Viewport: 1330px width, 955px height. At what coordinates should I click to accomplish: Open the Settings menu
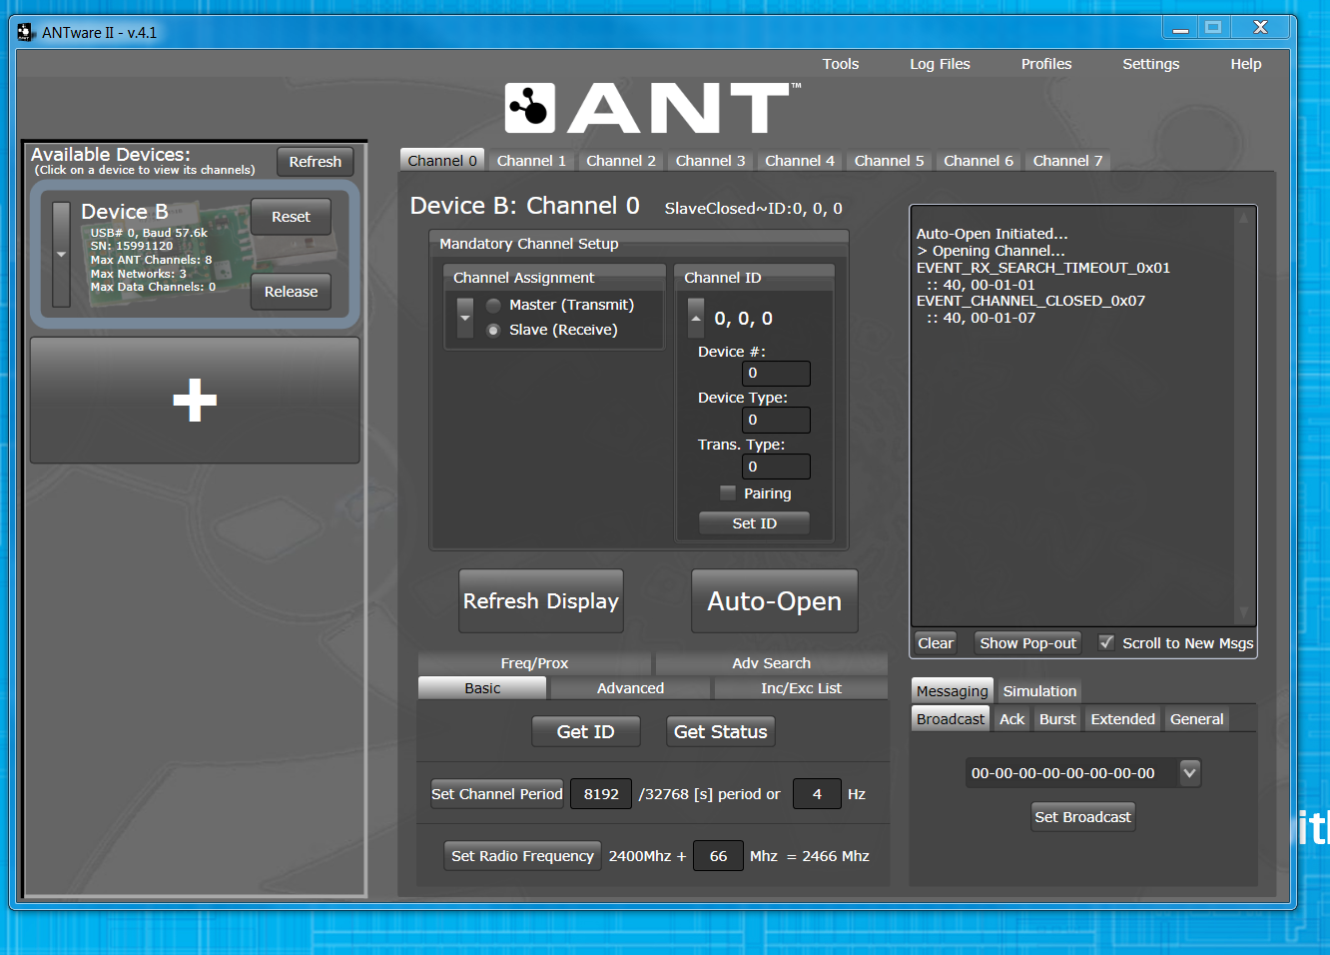pos(1151,64)
